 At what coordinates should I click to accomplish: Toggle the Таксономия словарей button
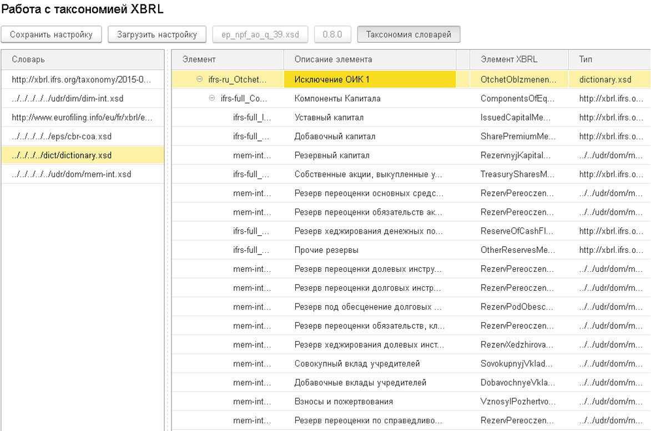point(408,34)
